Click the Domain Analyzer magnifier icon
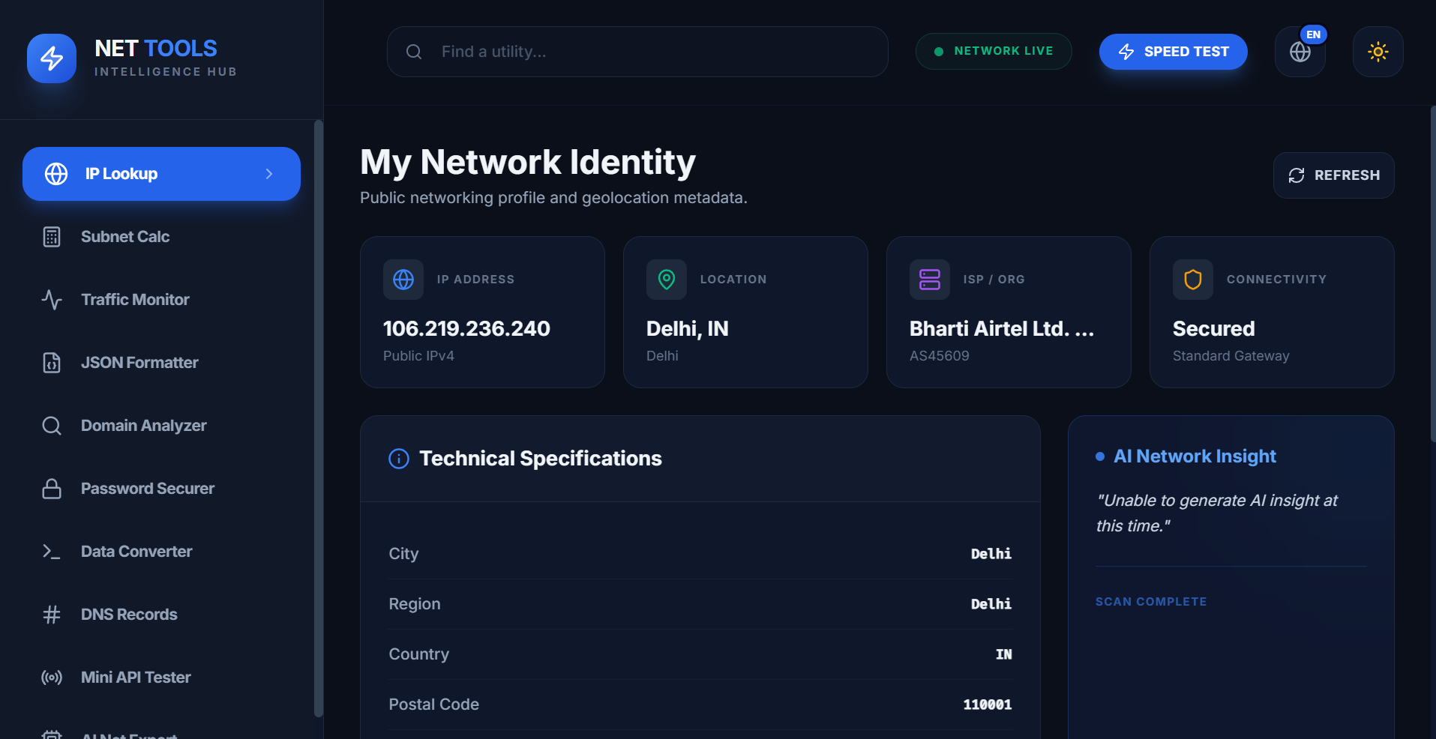 click(x=52, y=426)
